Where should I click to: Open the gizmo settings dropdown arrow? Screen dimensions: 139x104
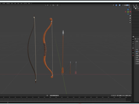118,5
